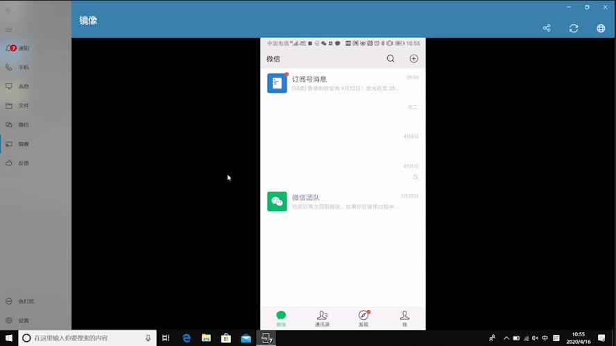Restore down the mirror app window
Image resolution: width=616 pixels, height=346 pixels.
(x=587, y=7)
